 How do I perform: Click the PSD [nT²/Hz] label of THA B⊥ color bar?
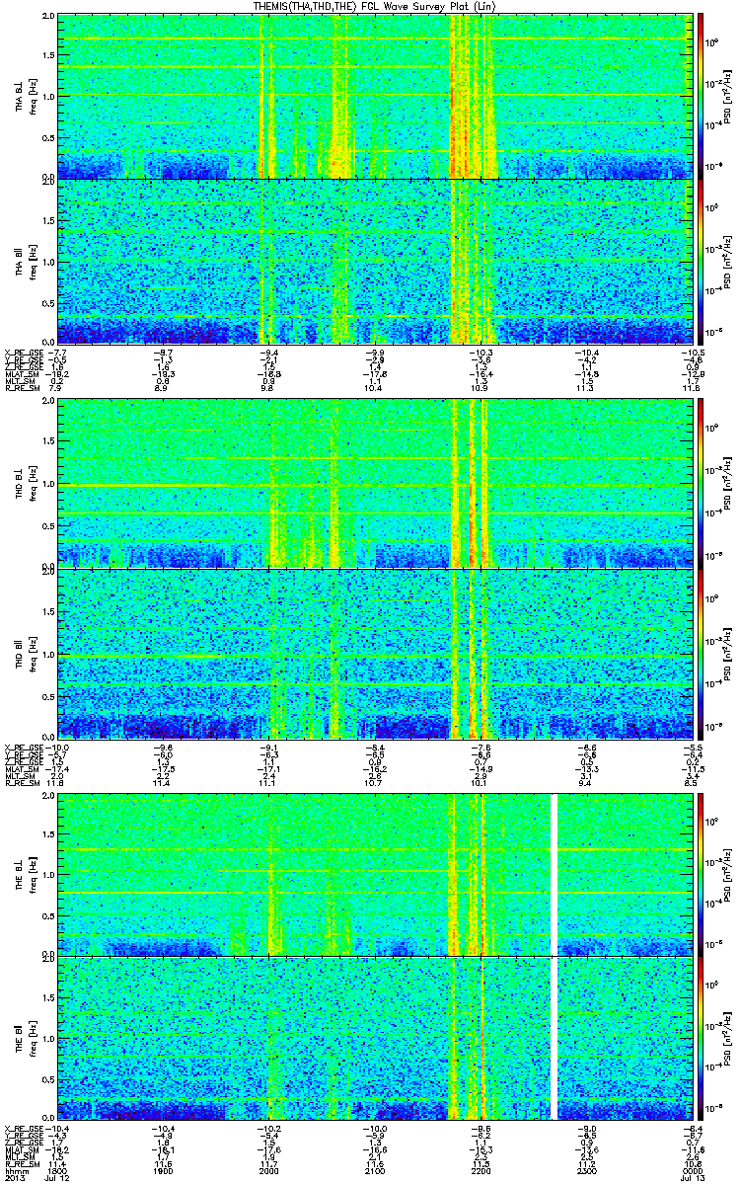point(728,96)
